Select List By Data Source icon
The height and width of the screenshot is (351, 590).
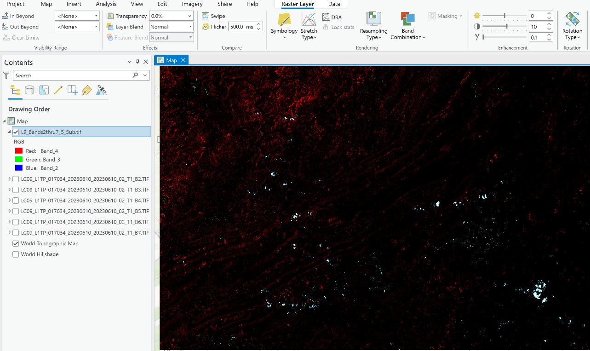tap(29, 90)
